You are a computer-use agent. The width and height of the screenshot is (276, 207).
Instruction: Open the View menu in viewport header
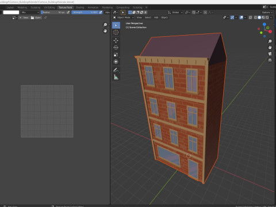pyautogui.click(x=139, y=17)
